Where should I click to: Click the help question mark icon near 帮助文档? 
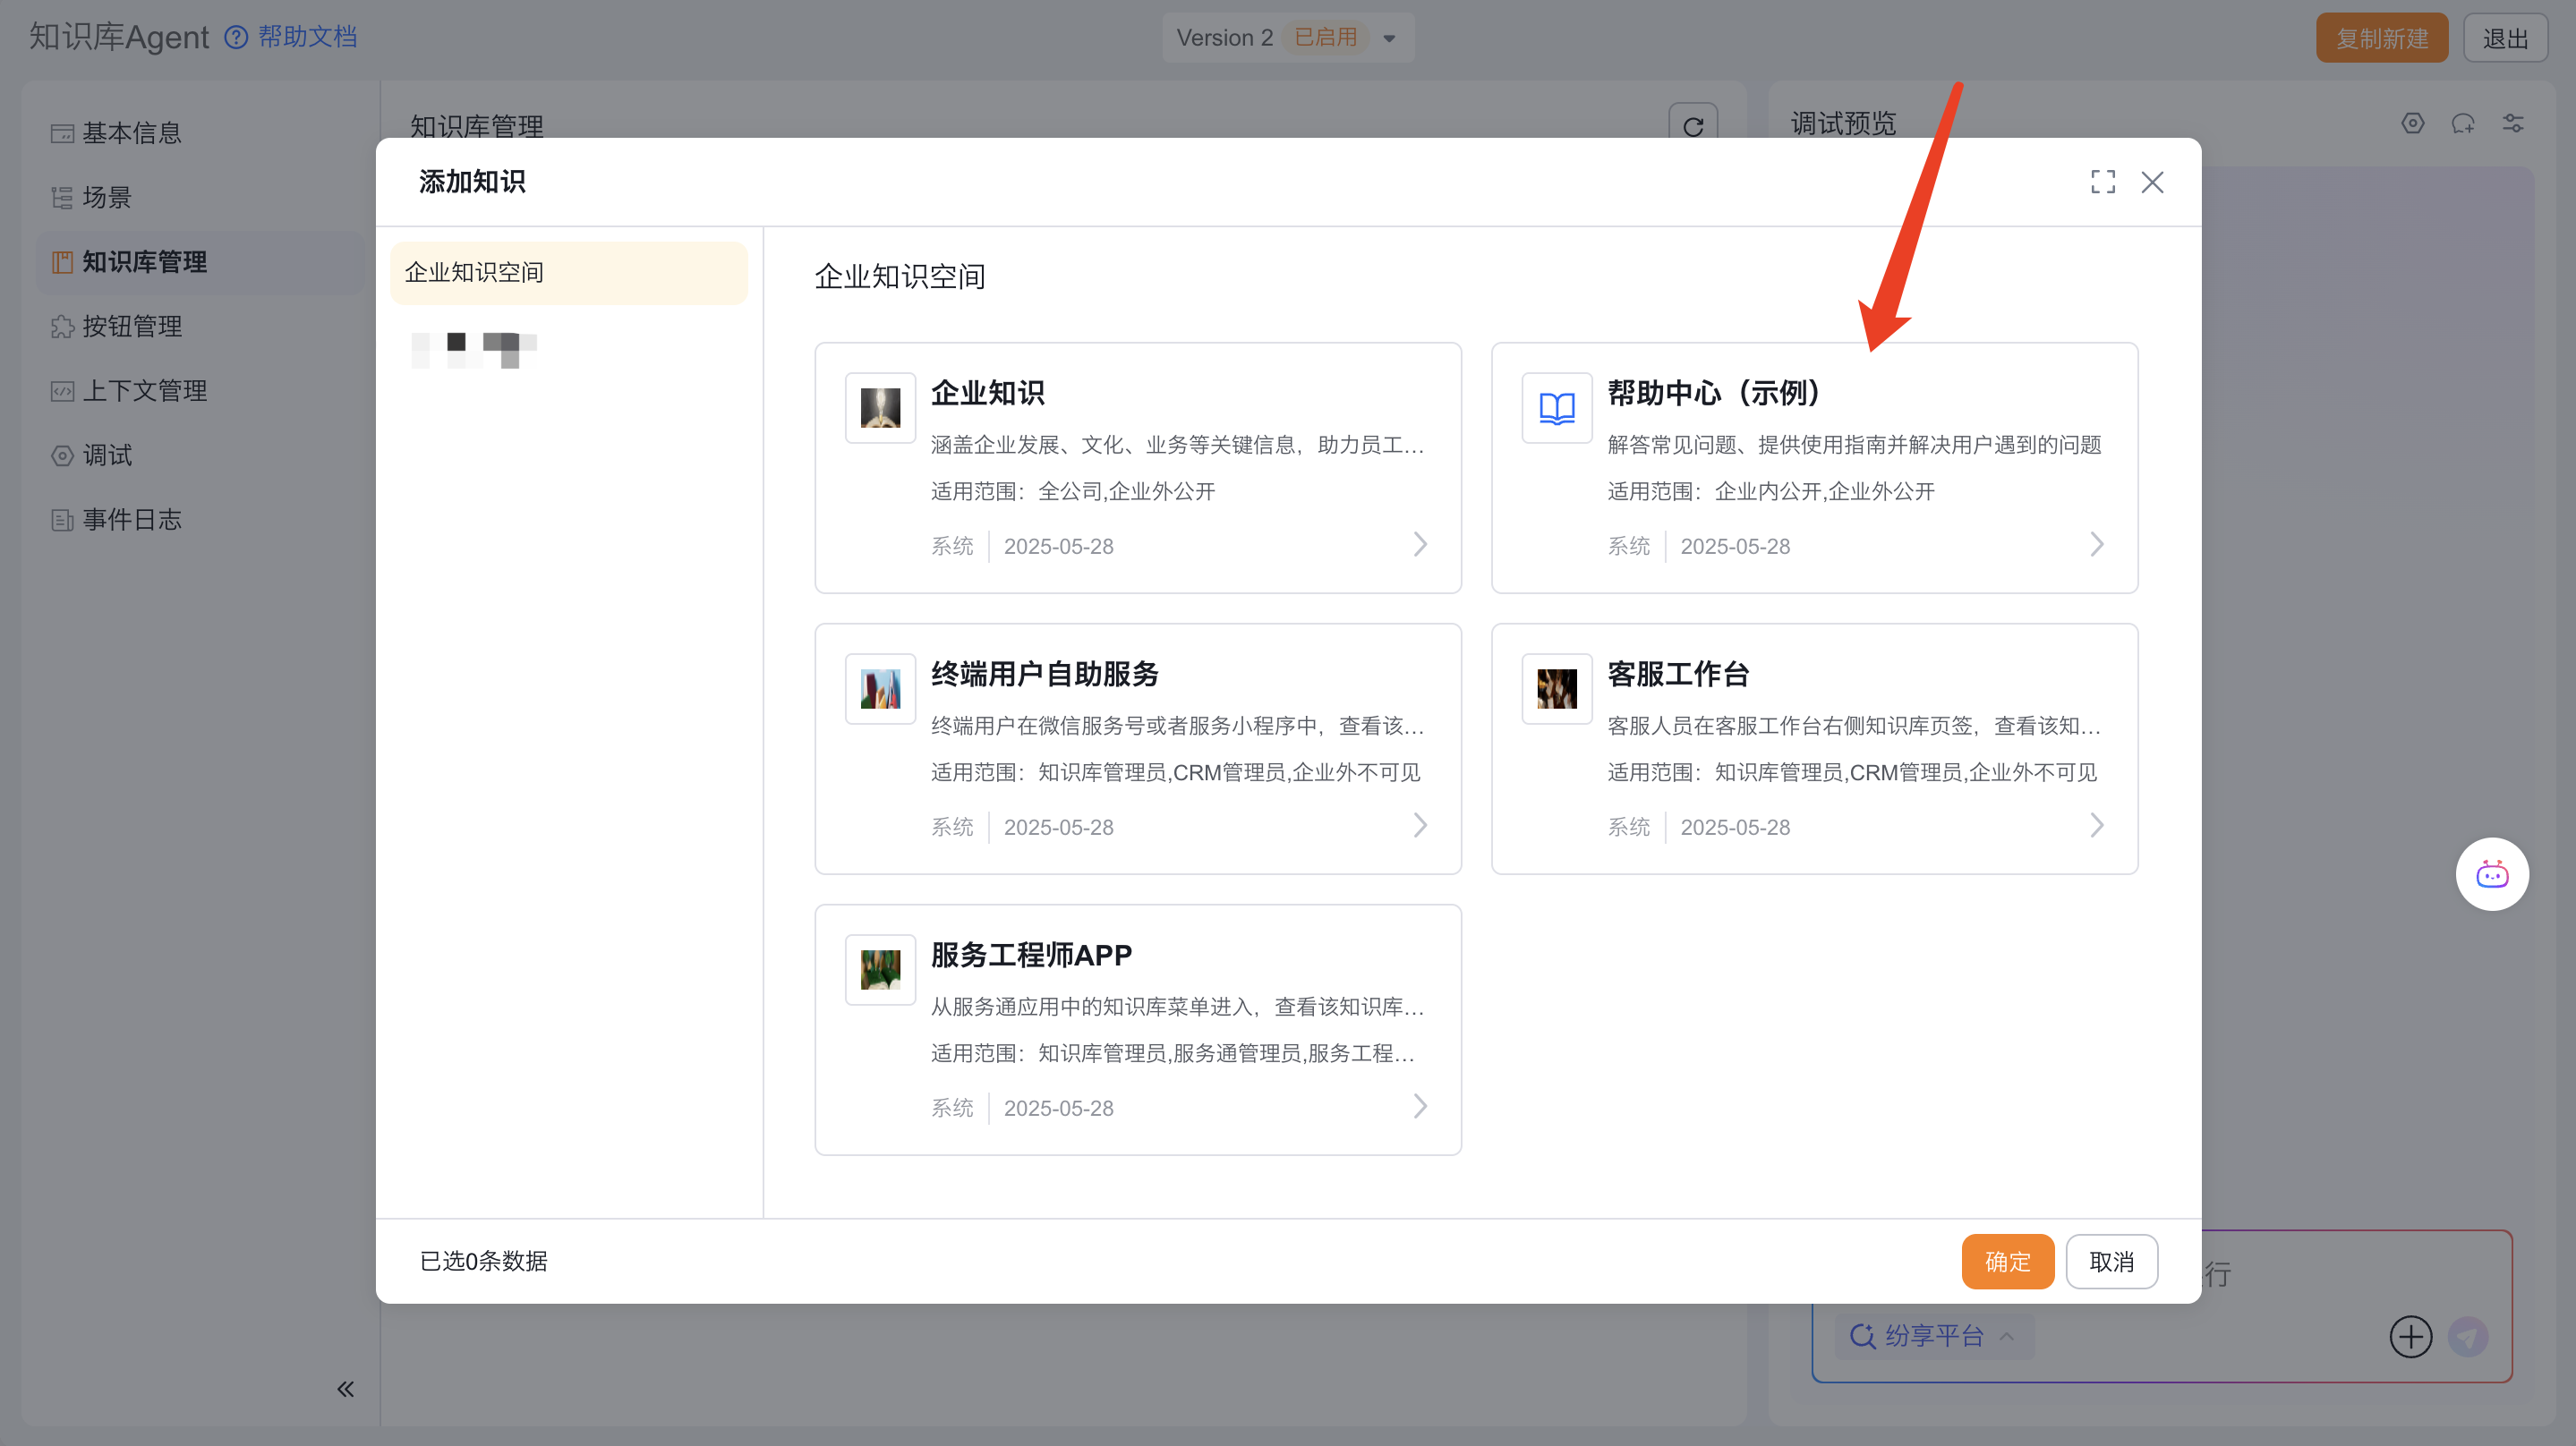[x=236, y=38]
